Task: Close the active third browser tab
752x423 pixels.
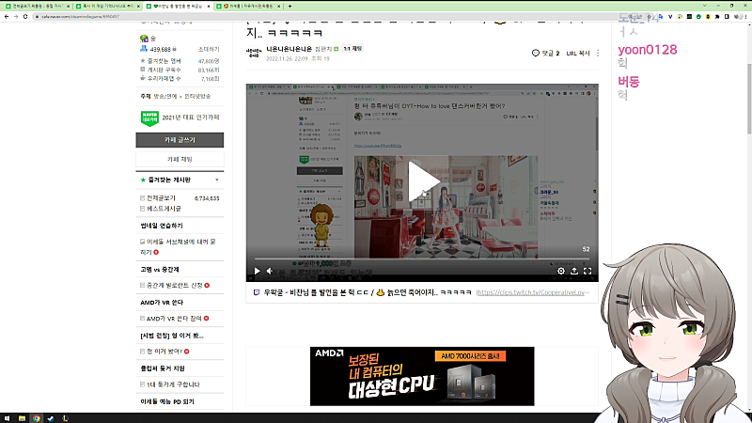Action: point(209,7)
